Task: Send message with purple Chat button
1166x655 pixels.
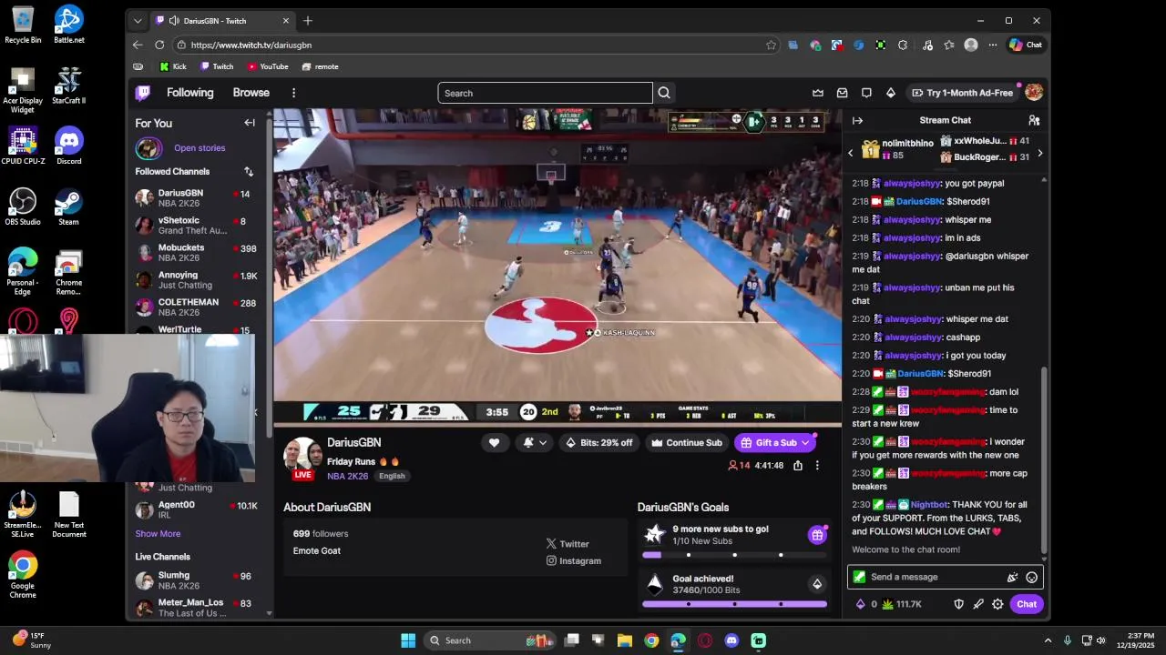Action: (x=1027, y=604)
